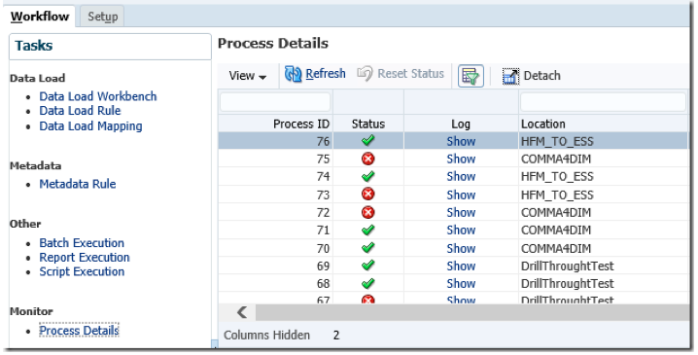
Task: Click the horizontal scrollbar track
Action: [471, 312]
